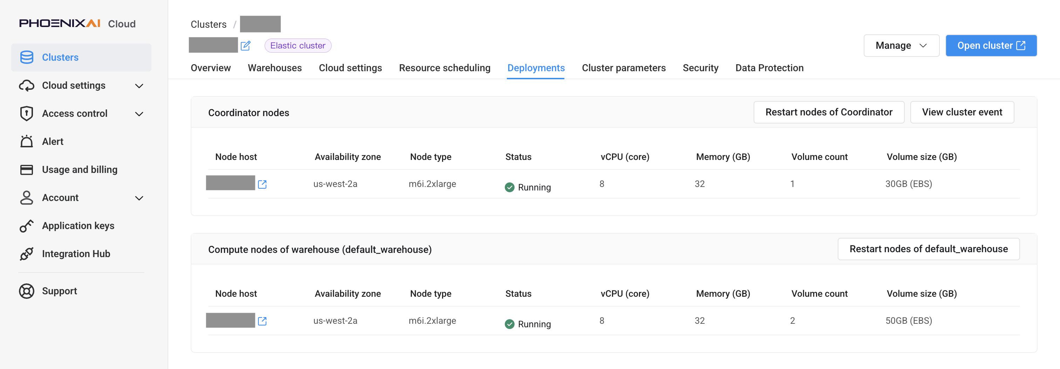Click the Open cluster button
The image size is (1060, 369).
click(991, 45)
